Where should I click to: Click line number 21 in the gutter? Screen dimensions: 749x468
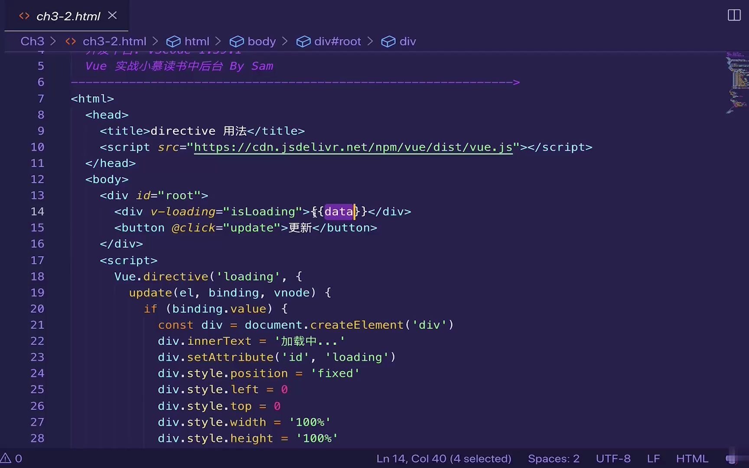(x=37, y=325)
